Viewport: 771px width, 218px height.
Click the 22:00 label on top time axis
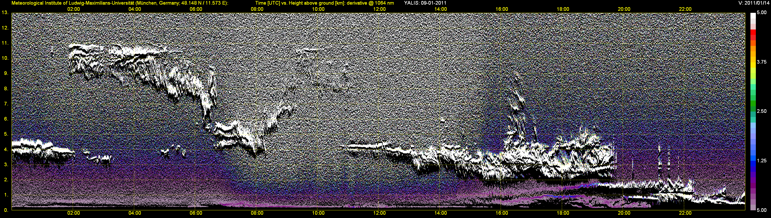(x=685, y=9)
